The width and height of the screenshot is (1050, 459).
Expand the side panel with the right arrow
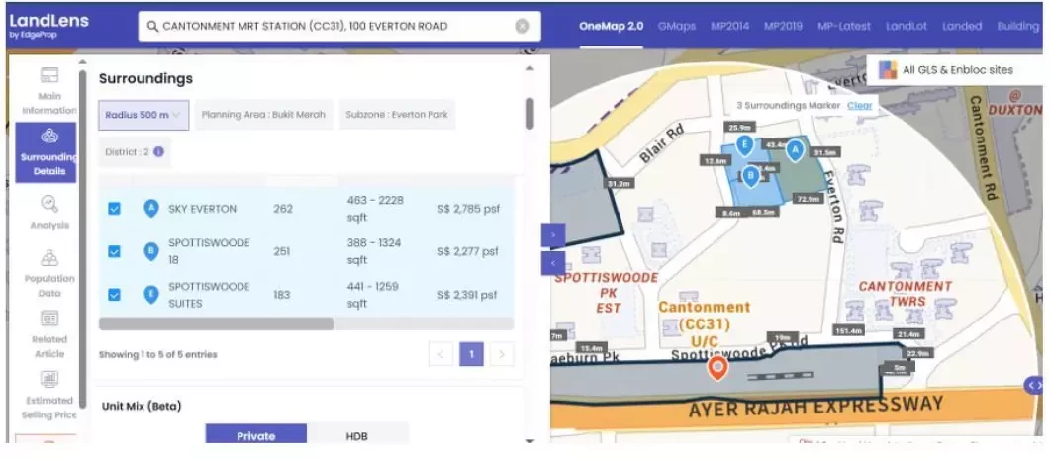coord(553,234)
